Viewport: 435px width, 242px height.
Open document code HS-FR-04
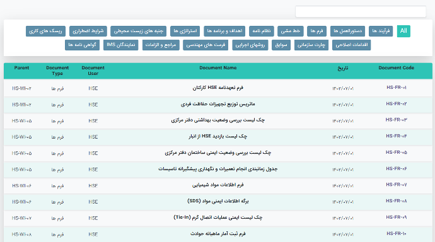[x=397, y=136]
